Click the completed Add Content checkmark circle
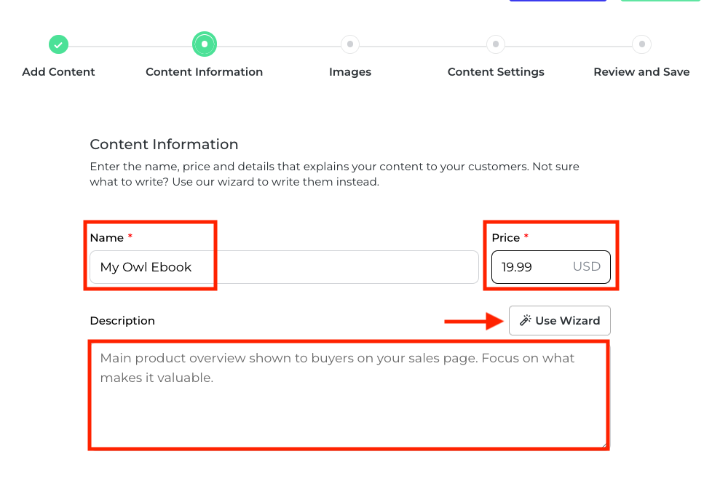 tap(58, 44)
